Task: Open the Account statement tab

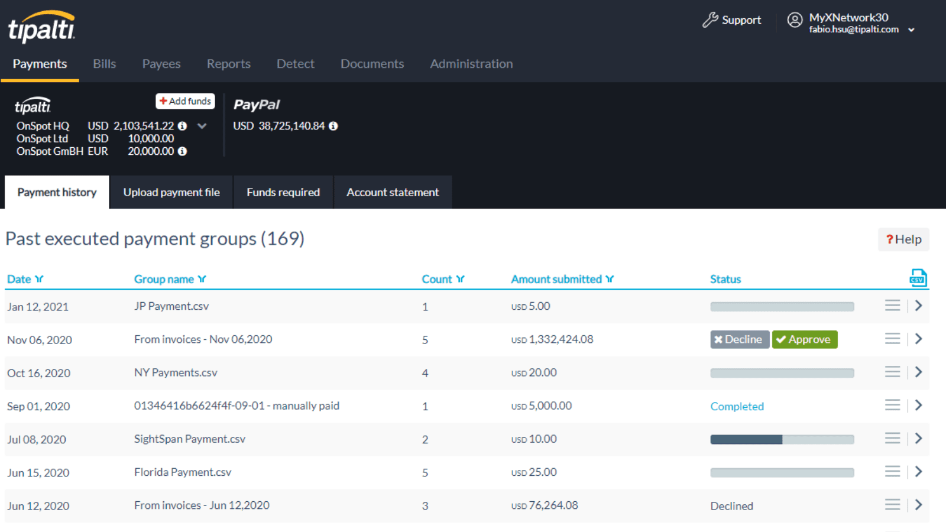Action: 393,192
